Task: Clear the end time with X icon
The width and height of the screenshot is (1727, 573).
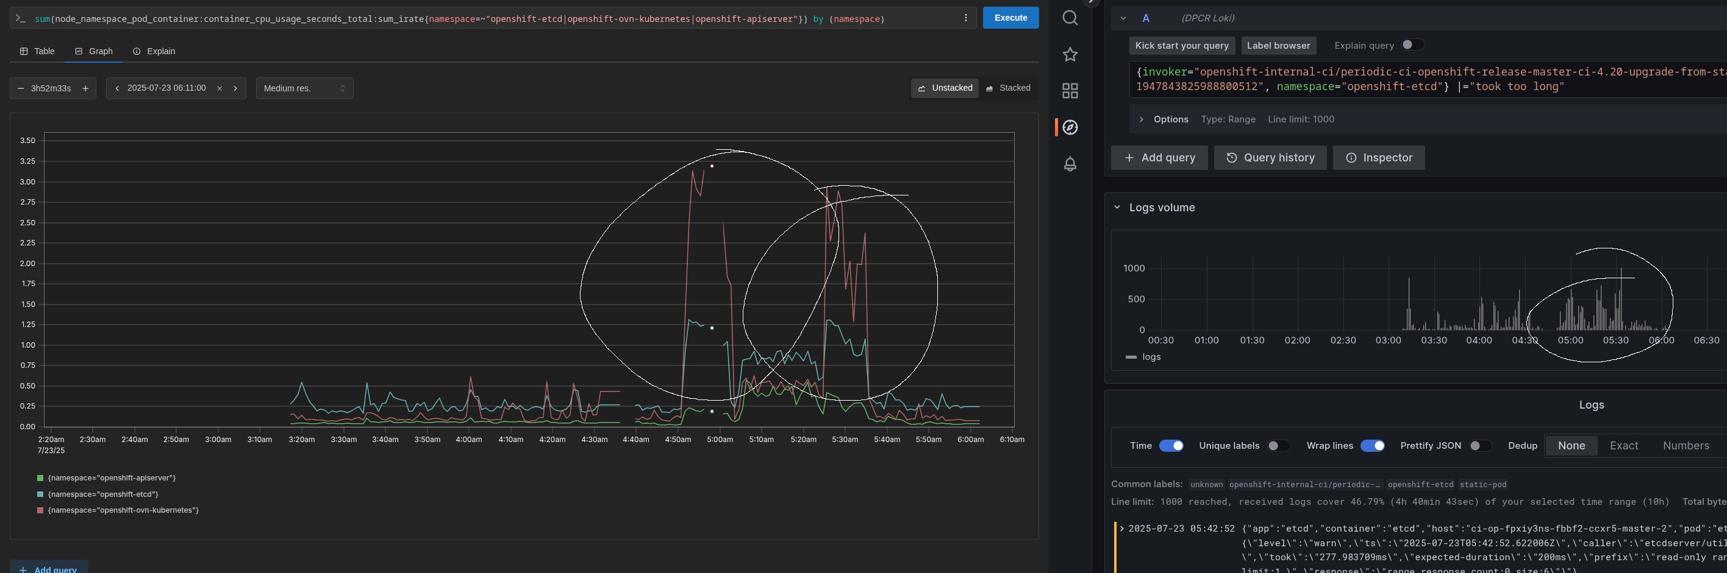Action: (x=219, y=88)
